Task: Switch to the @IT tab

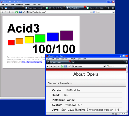Action: (55, 8)
